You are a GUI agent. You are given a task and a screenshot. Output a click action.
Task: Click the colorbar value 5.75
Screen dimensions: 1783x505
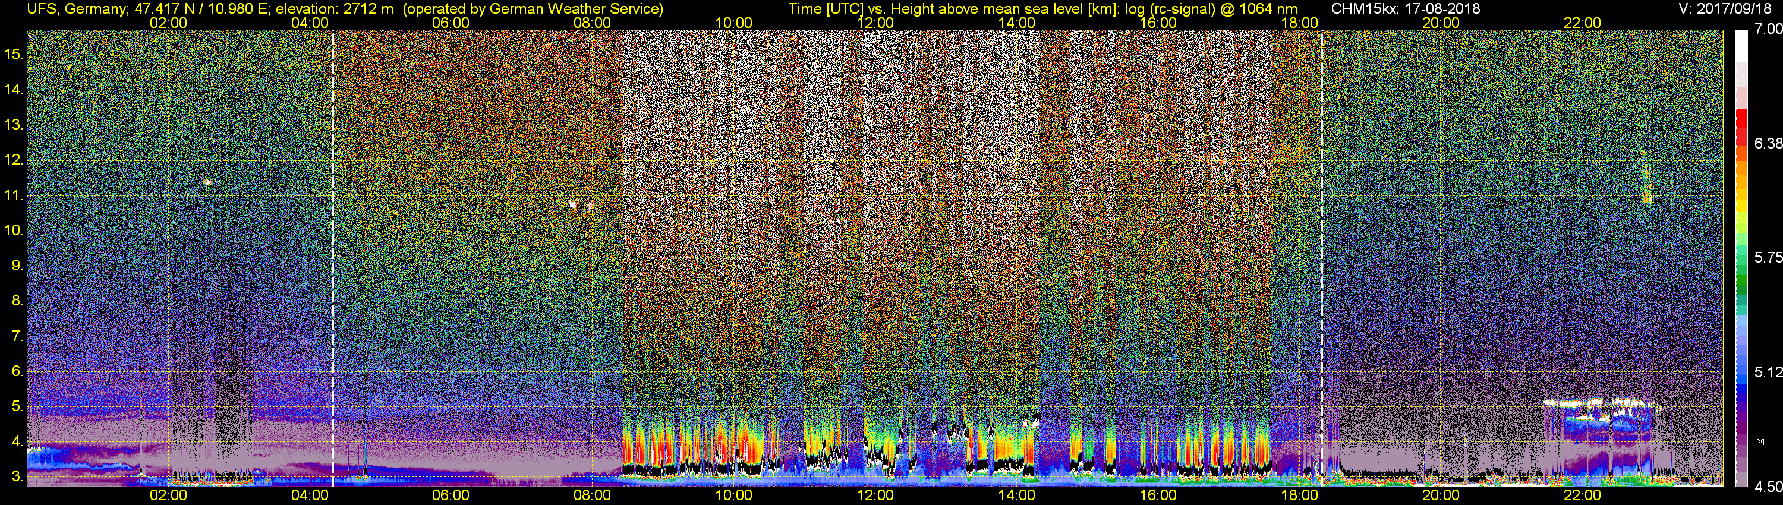(x=1769, y=257)
